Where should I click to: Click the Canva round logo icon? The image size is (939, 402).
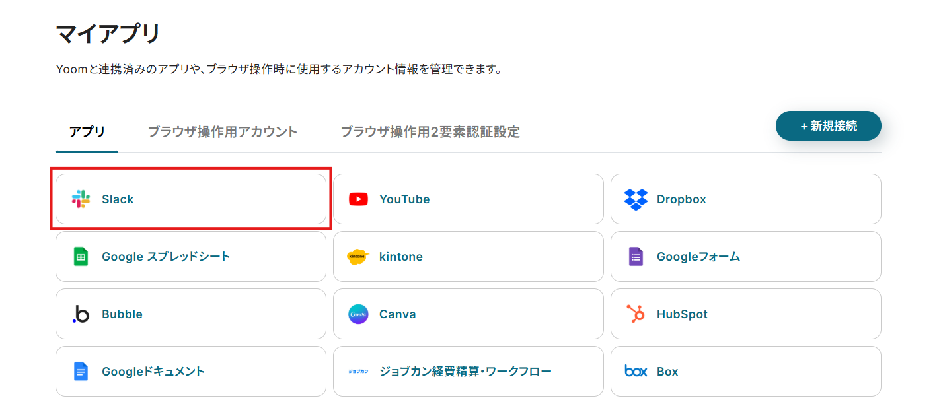pyautogui.click(x=358, y=314)
